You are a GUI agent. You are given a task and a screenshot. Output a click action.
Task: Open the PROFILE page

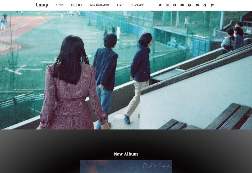tap(77, 5)
